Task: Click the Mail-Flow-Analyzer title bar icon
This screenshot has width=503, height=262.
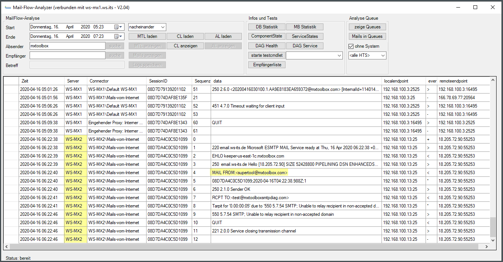Action: pos(8,7)
